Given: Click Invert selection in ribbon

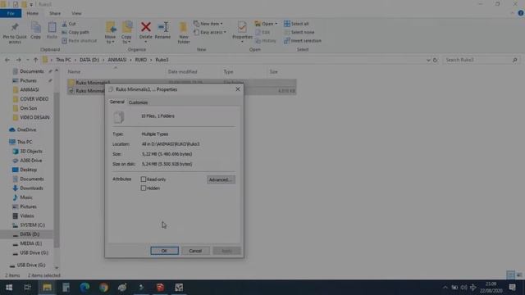Looking at the screenshot, I should click(303, 41).
